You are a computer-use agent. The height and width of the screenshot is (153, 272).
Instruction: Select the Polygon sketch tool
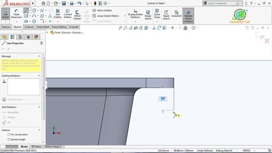[34, 21]
